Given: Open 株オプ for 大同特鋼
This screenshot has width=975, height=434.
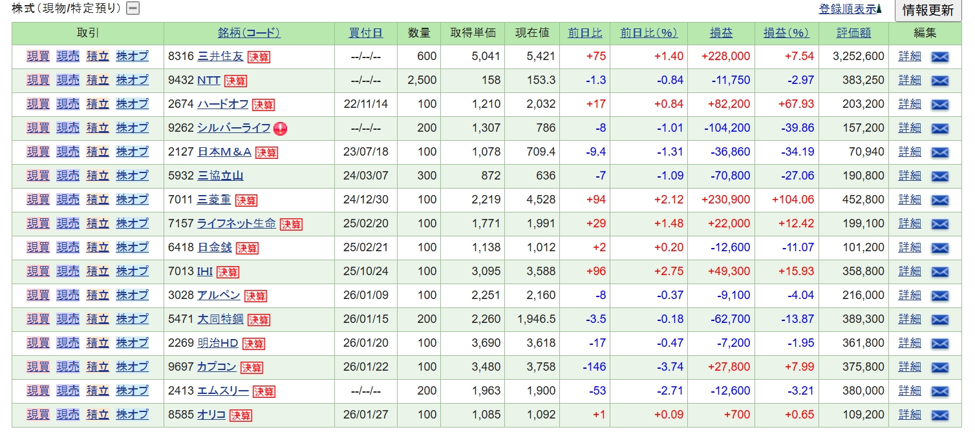Looking at the screenshot, I should pos(132,319).
